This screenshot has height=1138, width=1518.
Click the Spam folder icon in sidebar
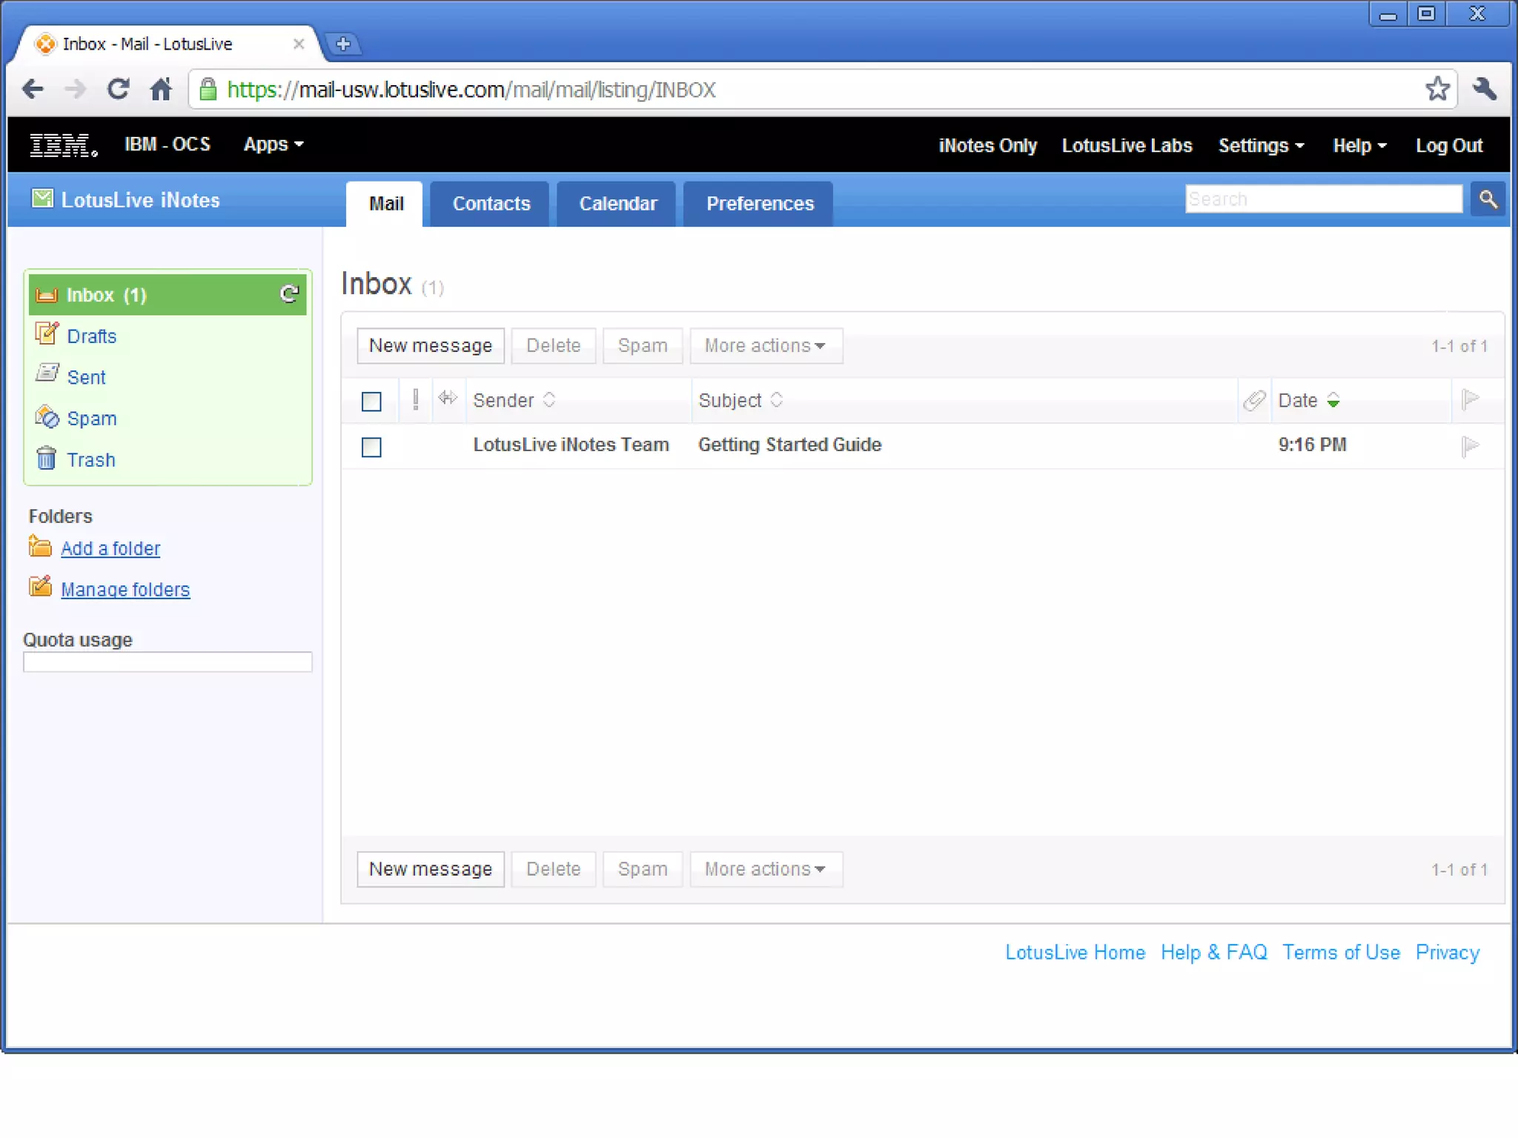46,417
